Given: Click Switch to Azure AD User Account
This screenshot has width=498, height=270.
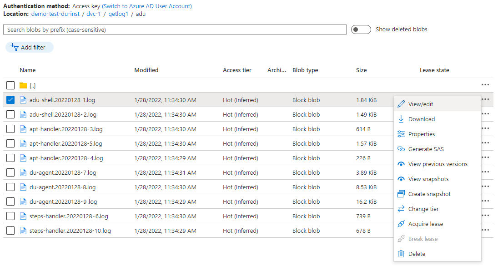Looking at the screenshot, I should click(146, 6).
